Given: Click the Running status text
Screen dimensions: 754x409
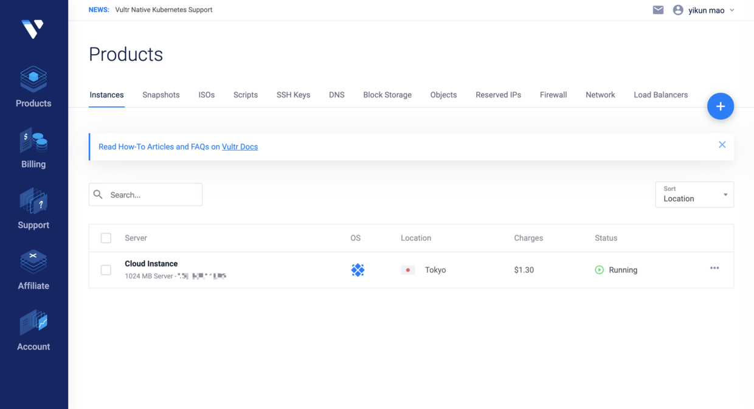Looking at the screenshot, I should (623, 270).
